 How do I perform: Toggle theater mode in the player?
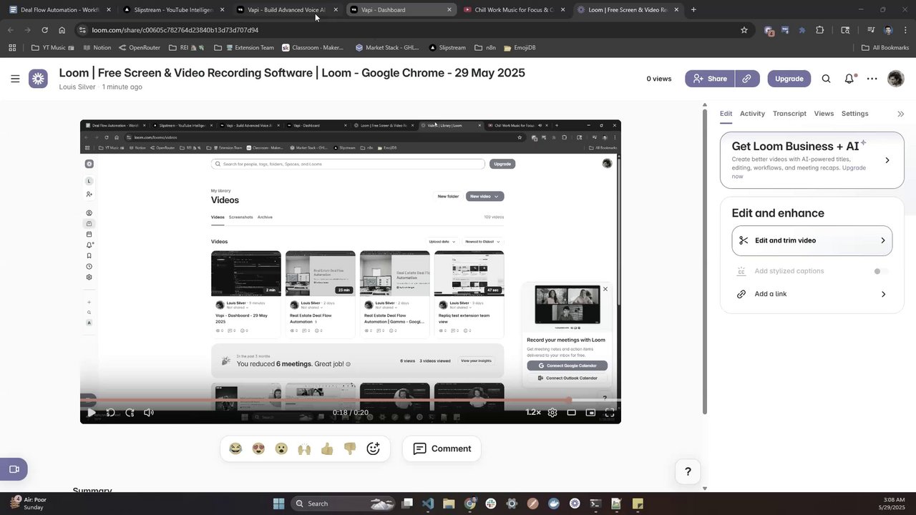571,413
